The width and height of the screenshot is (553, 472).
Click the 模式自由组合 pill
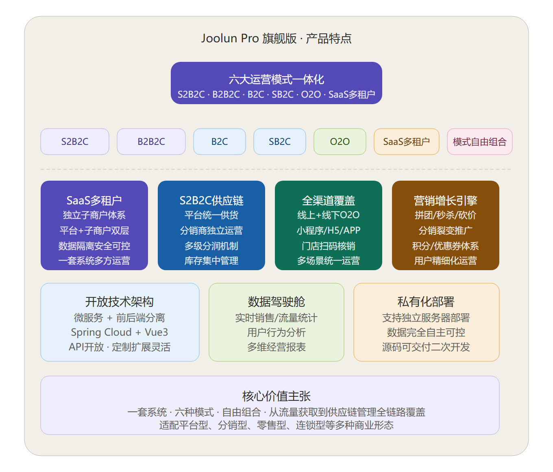tap(480, 142)
